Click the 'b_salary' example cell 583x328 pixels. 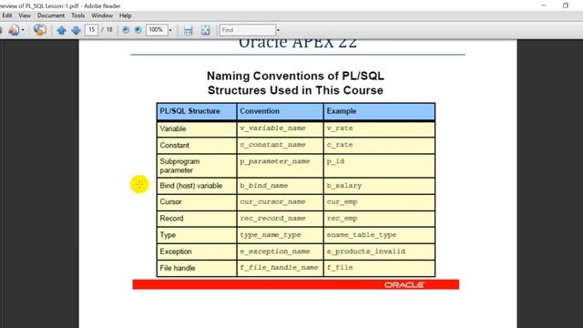point(379,186)
